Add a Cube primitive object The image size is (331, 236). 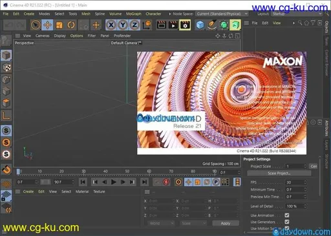[200, 25]
